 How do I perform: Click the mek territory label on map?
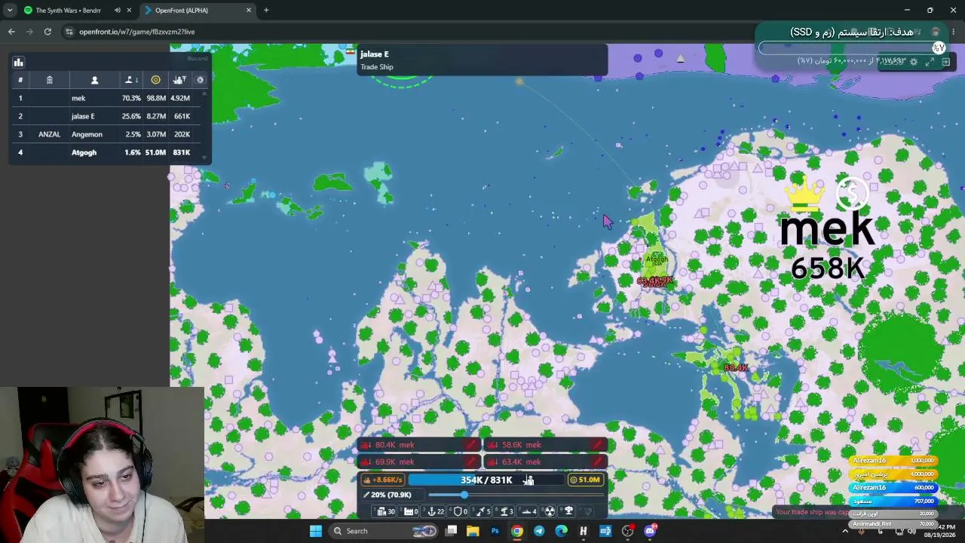coord(827,229)
